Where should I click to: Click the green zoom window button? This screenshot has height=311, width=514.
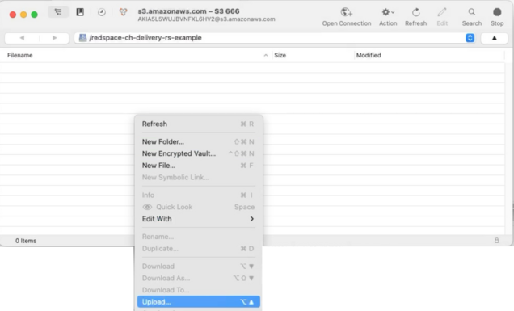(x=35, y=15)
